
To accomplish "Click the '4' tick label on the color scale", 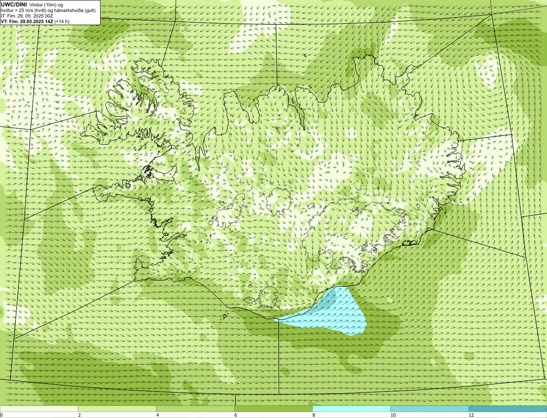I will click(158, 415).
